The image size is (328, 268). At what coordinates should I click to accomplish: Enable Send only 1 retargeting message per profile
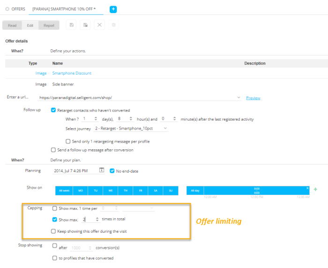coord(68,141)
